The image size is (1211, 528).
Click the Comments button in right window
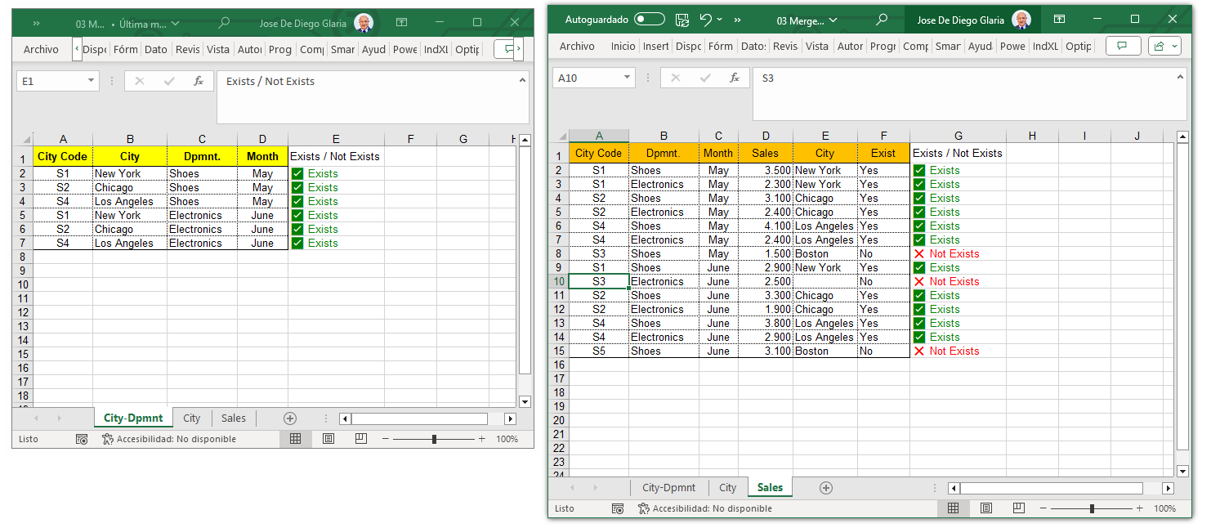click(1123, 46)
